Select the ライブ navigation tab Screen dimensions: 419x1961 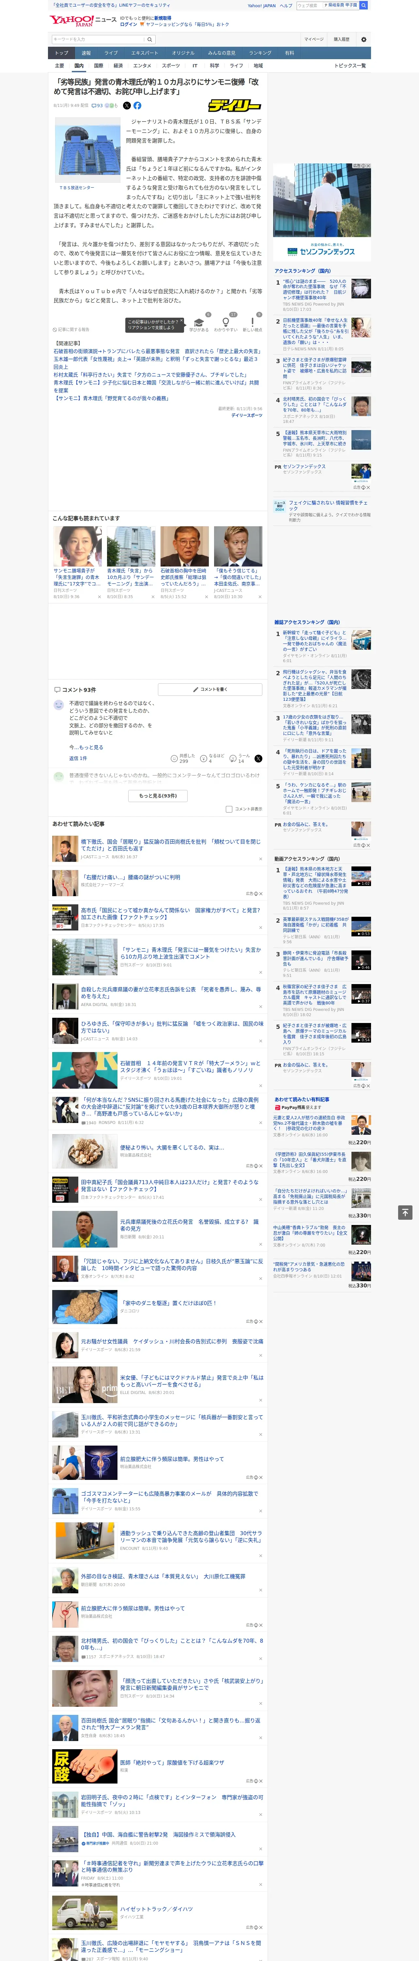[111, 53]
